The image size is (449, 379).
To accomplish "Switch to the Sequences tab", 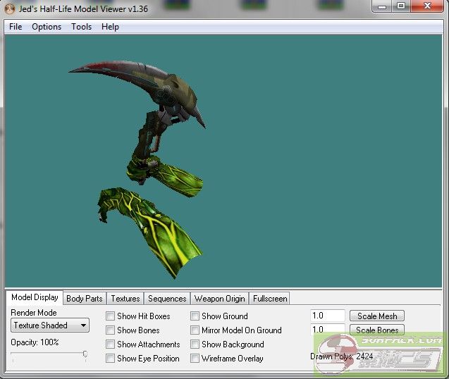I will tap(167, 299).
